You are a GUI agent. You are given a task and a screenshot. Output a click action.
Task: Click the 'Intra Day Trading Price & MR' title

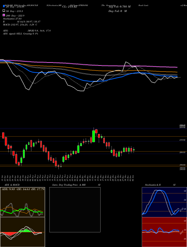[x=69, y=185]
